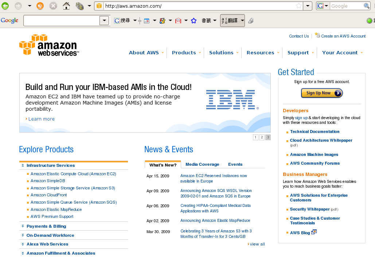Click the greyed-out forward arrow button
The height and width of the screenshot is (259, 375).
click(18, 5)
